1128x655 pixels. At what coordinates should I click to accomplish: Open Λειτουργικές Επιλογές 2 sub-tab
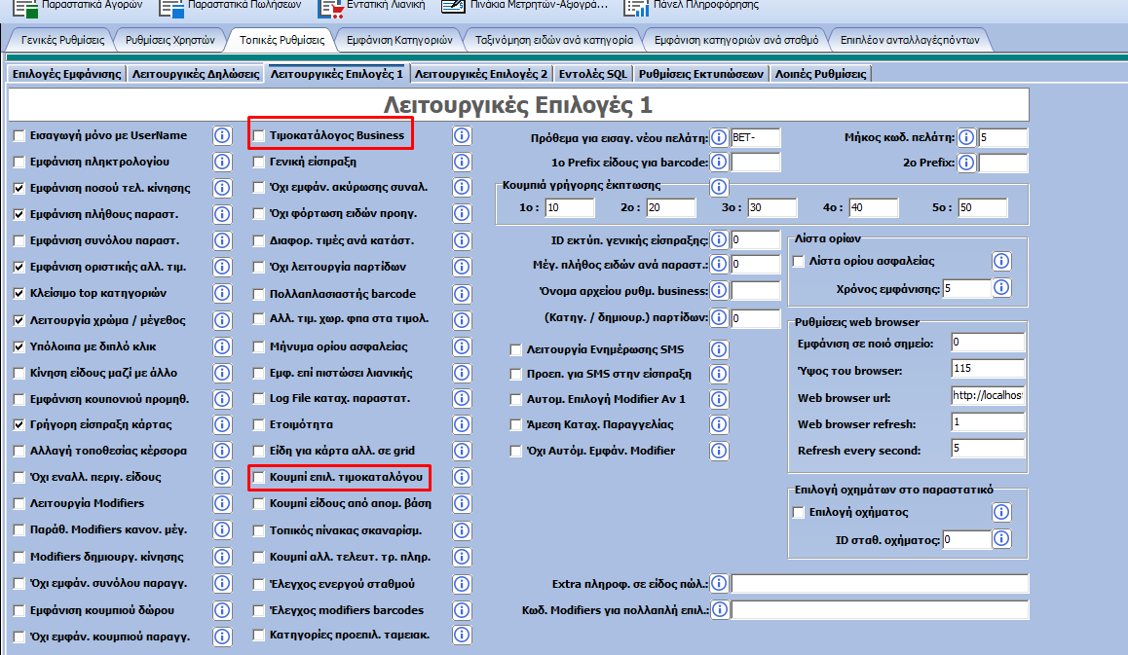[x=481, y=73]
